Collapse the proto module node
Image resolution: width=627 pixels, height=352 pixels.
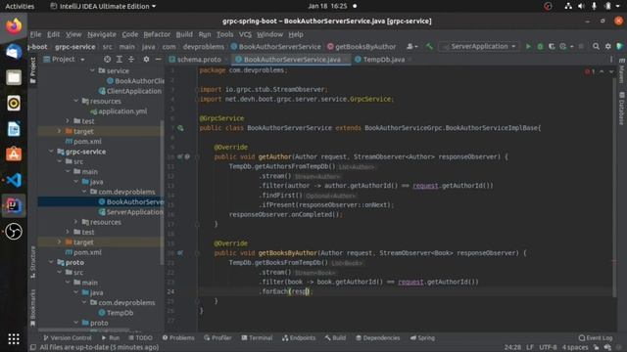(51, 263)
